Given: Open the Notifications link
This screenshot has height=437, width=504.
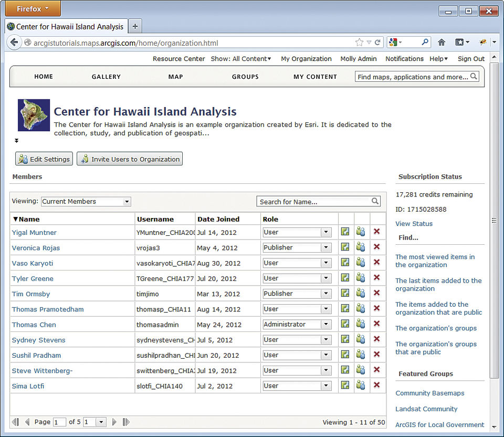Looking at the screenshot, I should coord(404,59).
